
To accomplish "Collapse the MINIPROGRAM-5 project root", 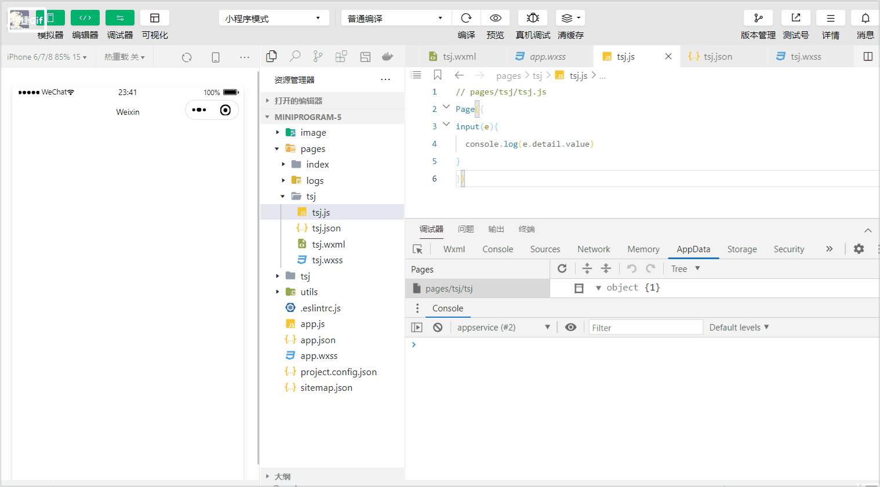I will point(332,117).
